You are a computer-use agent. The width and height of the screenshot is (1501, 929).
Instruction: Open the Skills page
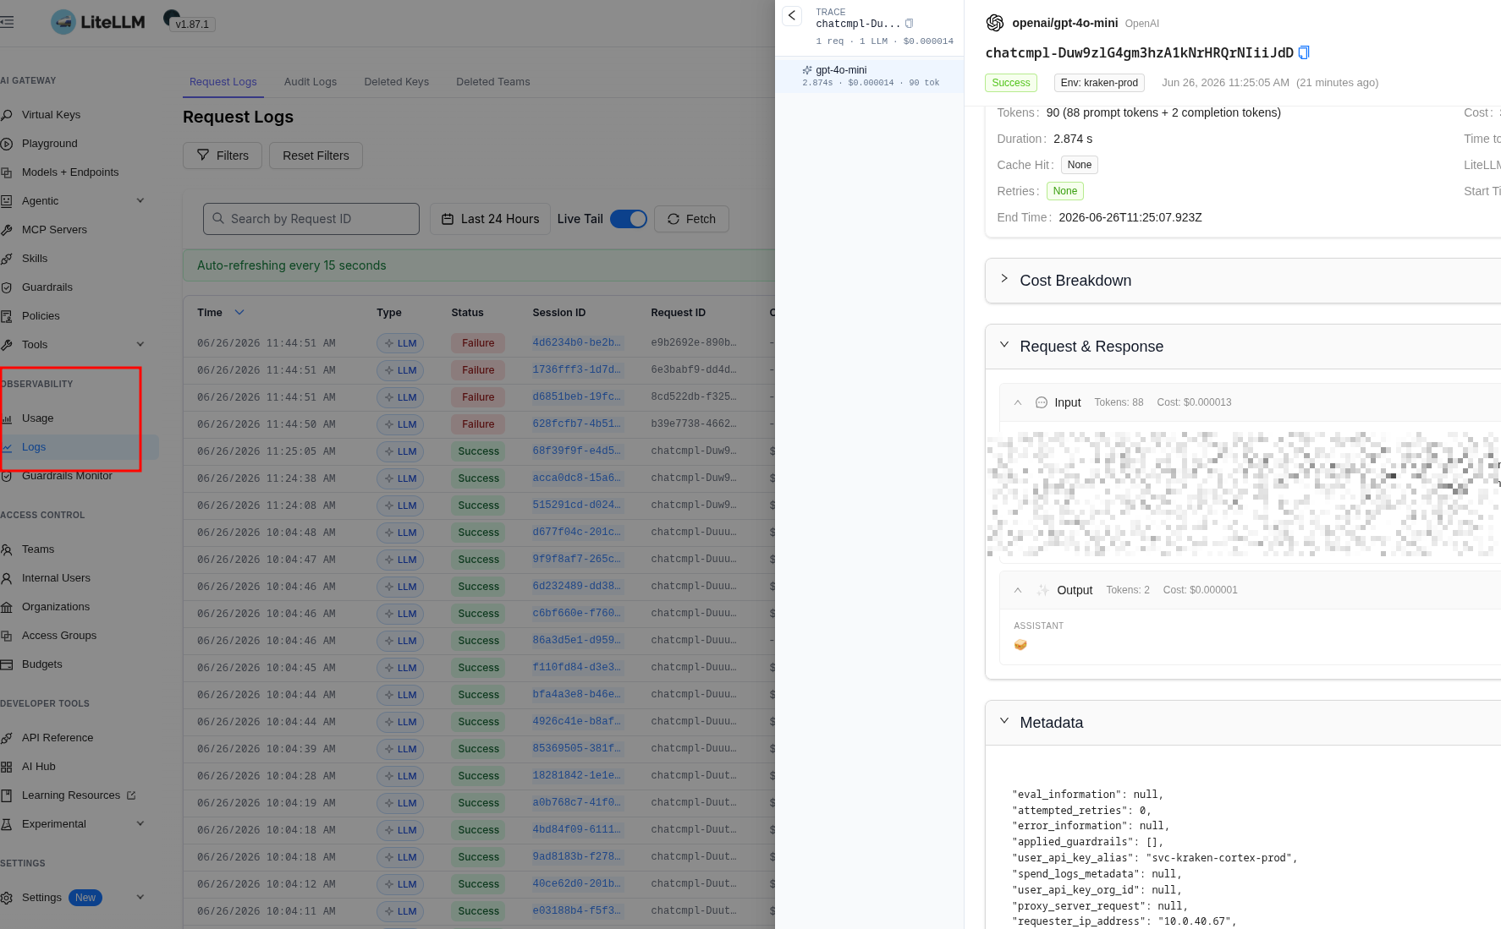[35, 259]
